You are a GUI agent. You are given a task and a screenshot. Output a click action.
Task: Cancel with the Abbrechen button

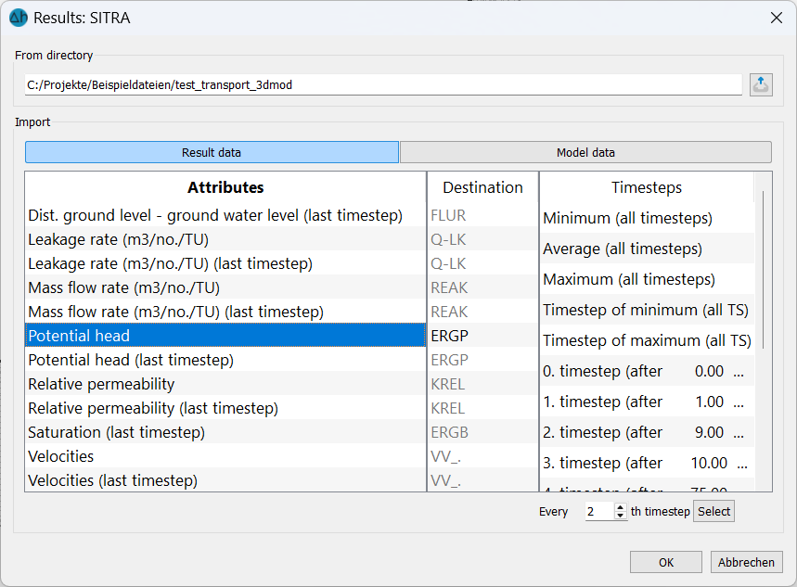[746, 562]
